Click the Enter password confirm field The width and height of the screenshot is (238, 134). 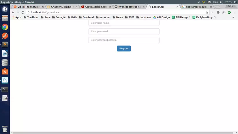[x=124, y=40]
